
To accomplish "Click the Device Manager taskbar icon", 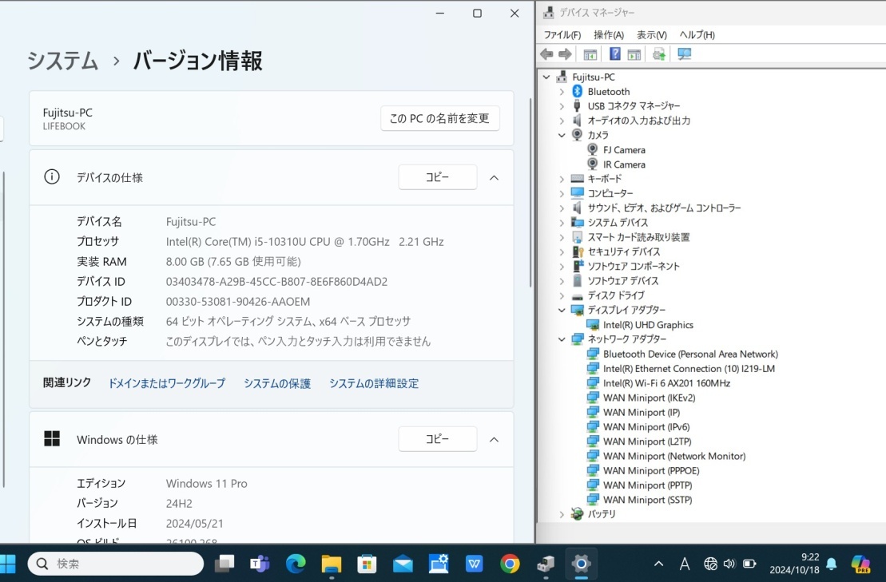I will click(546, 564).
